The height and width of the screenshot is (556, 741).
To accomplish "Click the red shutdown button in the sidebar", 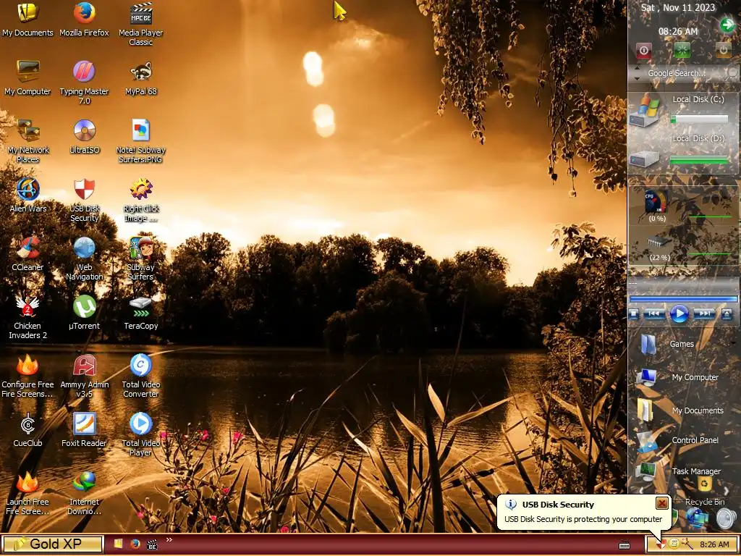I will click(x=643, y=50).
